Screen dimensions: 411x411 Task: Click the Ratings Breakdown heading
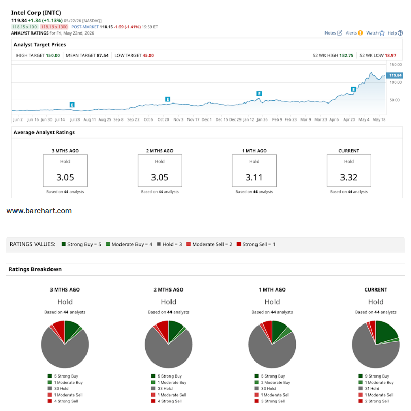point(35,269)
